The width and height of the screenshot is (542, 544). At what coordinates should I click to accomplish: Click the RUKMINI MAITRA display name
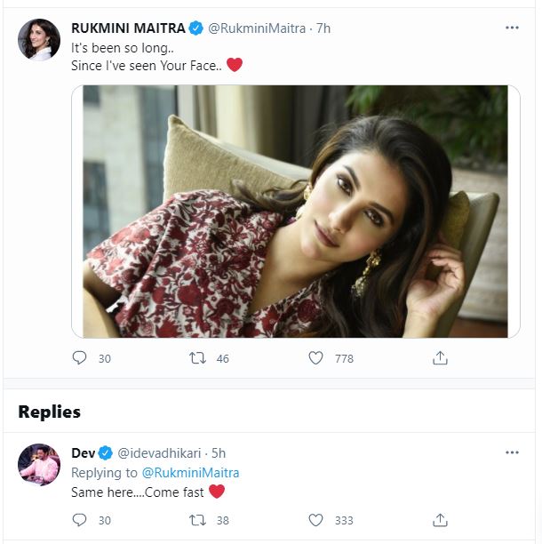[128, 28]
